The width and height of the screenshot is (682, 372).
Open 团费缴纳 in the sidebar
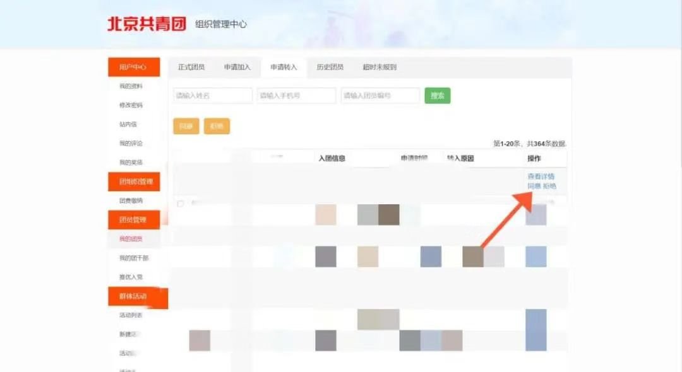pyautogui.click(x=131, y=201)
